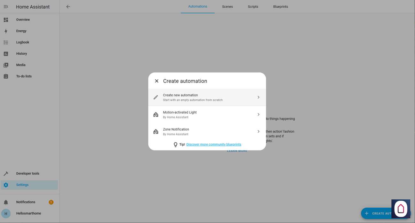The width and height of the screenshot is (415, 223).
Task: Open History in the sidebar
Action: click(29, 54)
